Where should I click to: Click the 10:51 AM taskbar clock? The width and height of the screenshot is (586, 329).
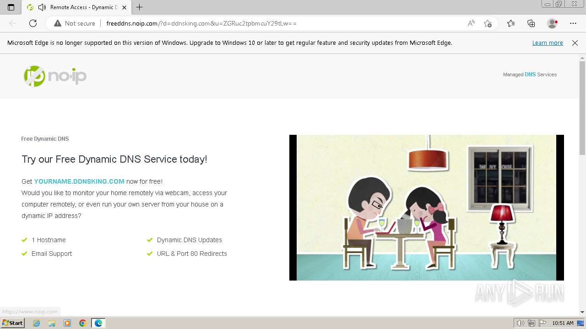point(563,323)
